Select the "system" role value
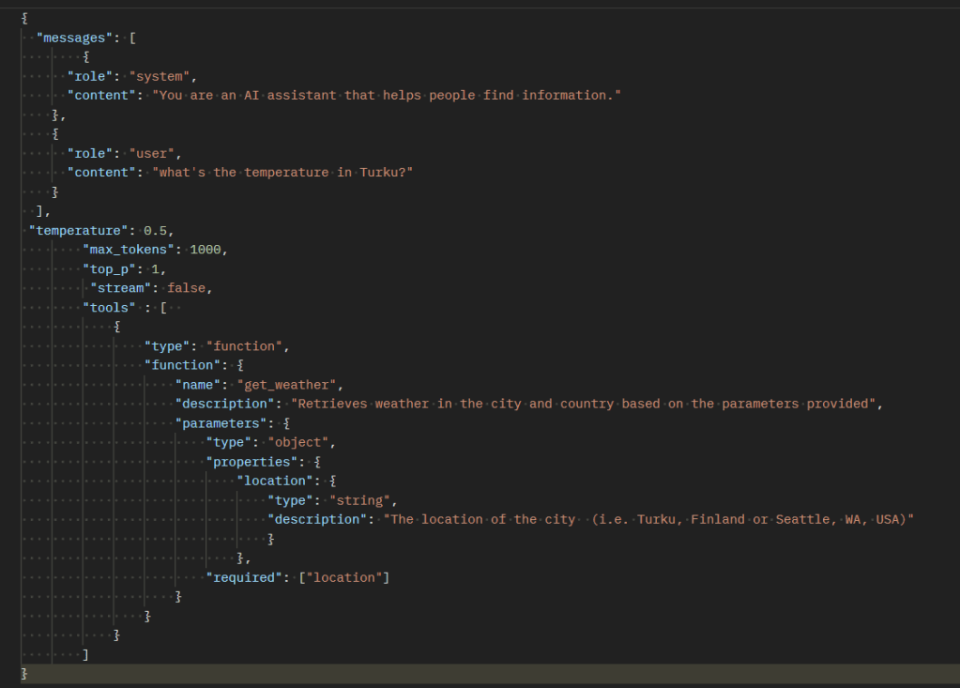 click(160, 76)
